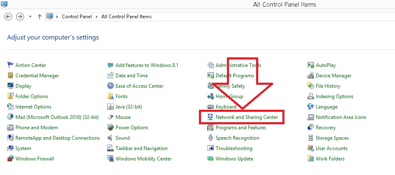
Task: Open Add features to Windows 8.1
Action: [147, 65]
